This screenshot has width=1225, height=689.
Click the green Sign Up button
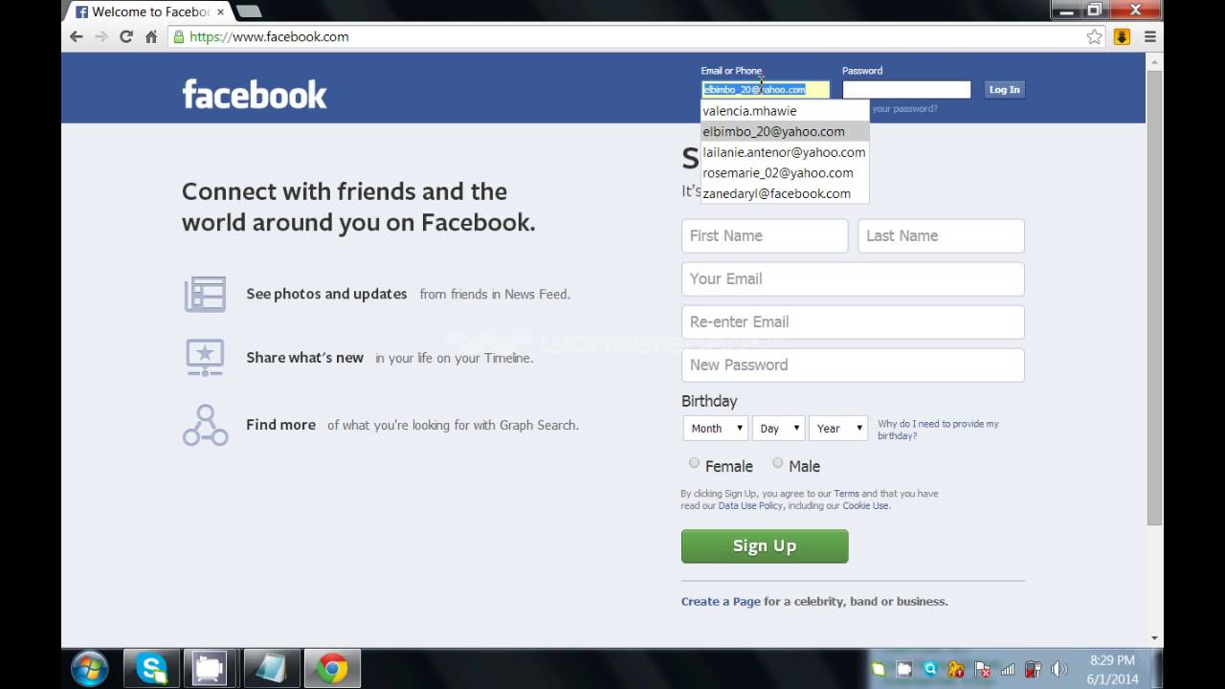[765, 545]
